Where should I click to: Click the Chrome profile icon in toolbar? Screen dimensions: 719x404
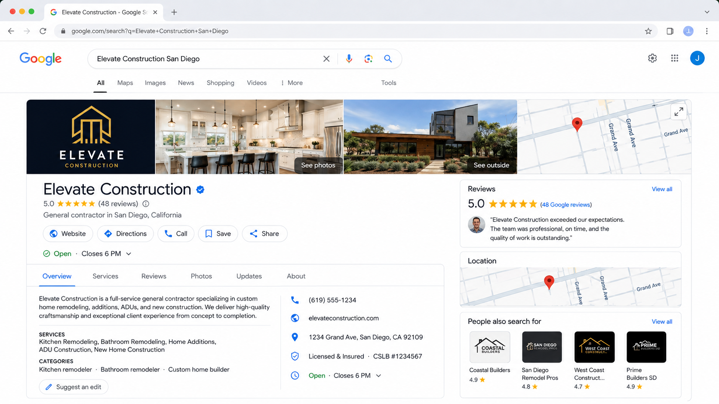688,31
